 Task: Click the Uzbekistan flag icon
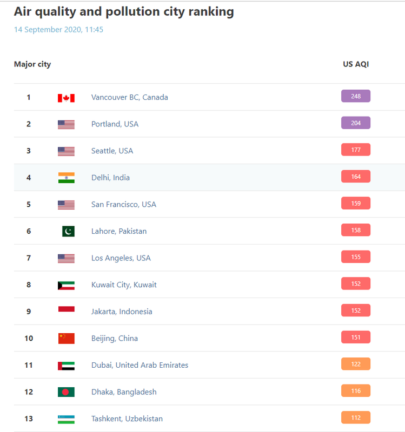[66, 420]
